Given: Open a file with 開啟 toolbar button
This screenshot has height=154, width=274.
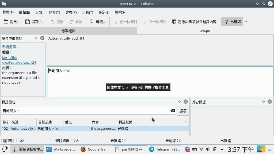Looking at the screenshot, I should coord(12,22).
